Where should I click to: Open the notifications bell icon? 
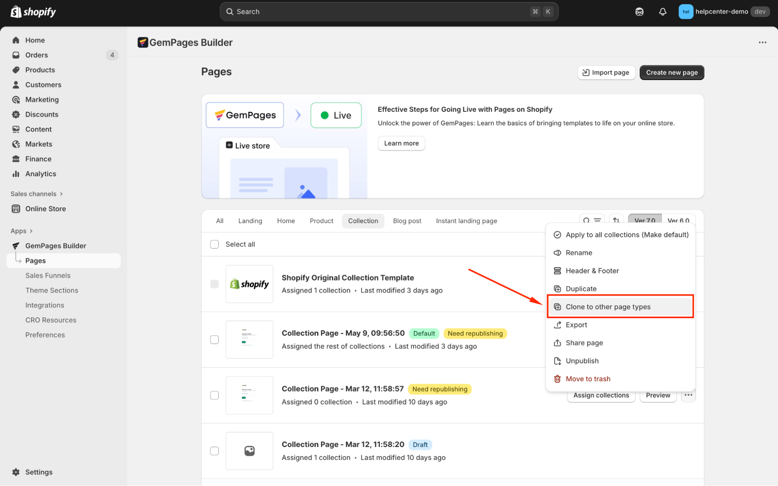tap(662, 12)
